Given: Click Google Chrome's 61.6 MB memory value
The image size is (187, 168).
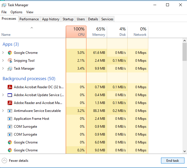Looking at the screenshot, I should [99, 53].
